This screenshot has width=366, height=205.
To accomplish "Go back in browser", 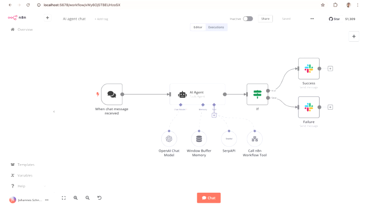I will pos(10,5).
